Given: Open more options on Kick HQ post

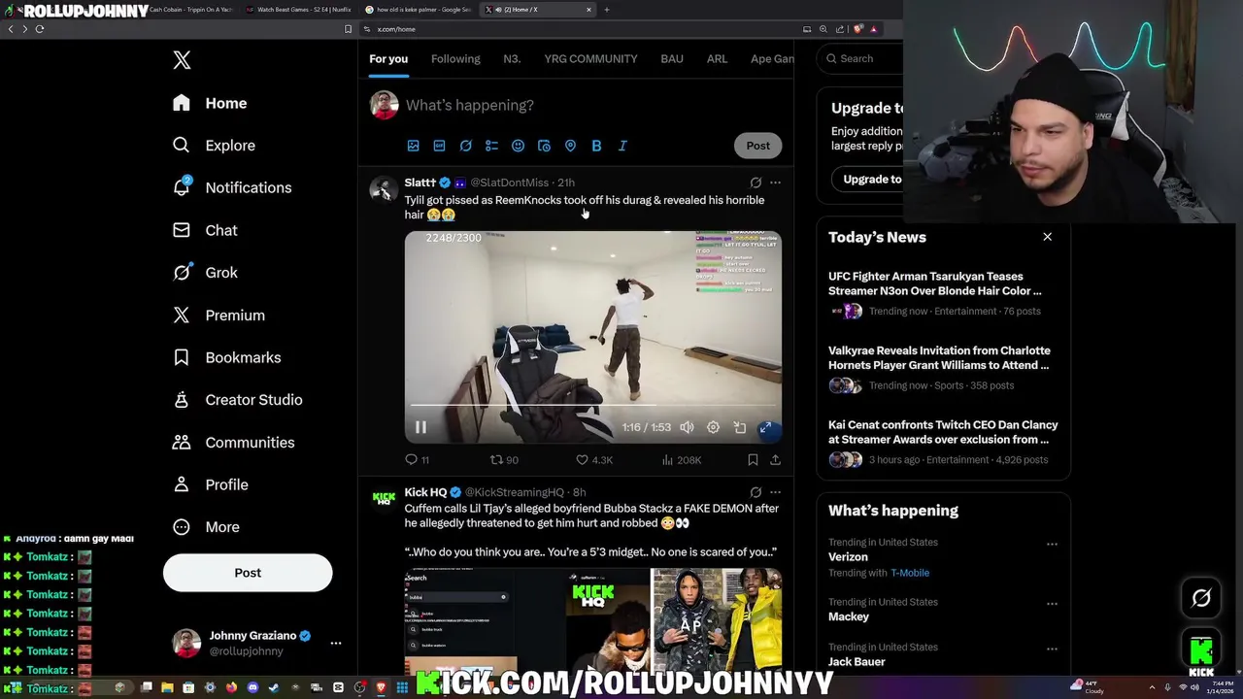Looking at the screenshot, I should coord(775,492).
